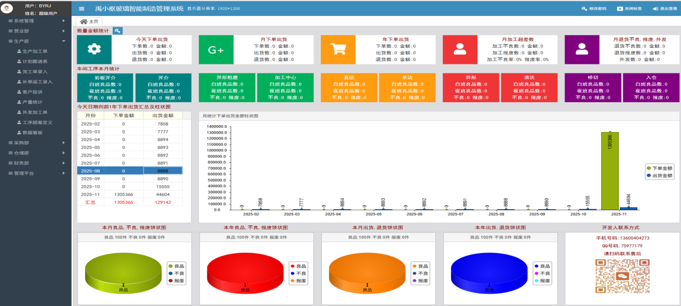Viewport: 681px width, 306px height.
Task: Switch to the 主页 tab
Action: [89, 21]
